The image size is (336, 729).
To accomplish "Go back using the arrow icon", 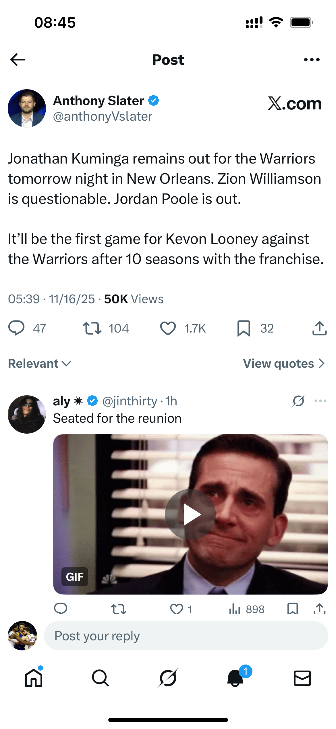I will [x=18, y=60].
